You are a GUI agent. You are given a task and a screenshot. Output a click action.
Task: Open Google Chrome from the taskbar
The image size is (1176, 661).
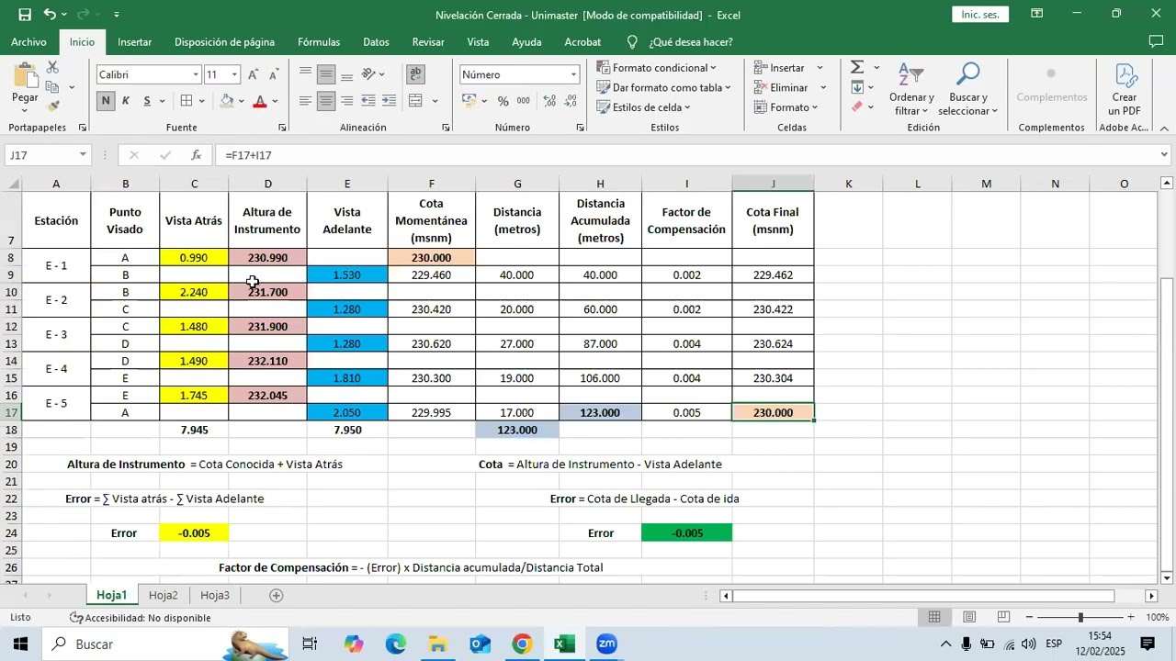point(522,644)
